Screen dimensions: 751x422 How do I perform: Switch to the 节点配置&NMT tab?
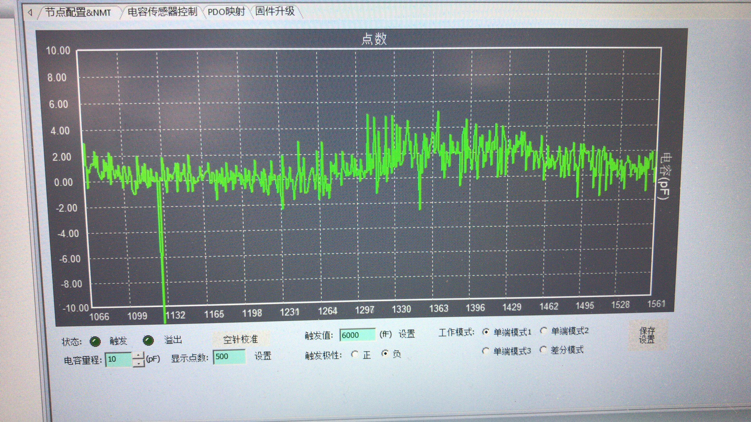pyautogui.click(x=78, y=13)
